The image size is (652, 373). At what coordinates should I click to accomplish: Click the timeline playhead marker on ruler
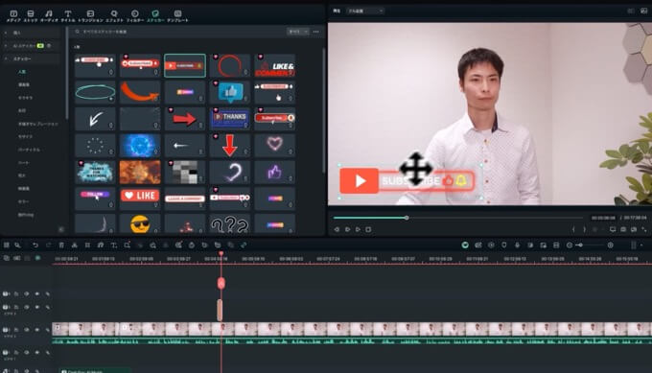click(221, 253)
